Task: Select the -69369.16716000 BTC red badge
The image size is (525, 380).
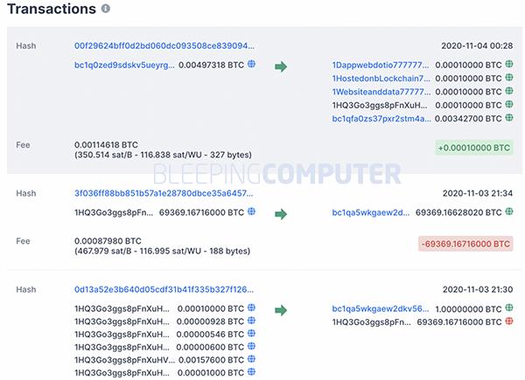Action: [x=465, y=244]
